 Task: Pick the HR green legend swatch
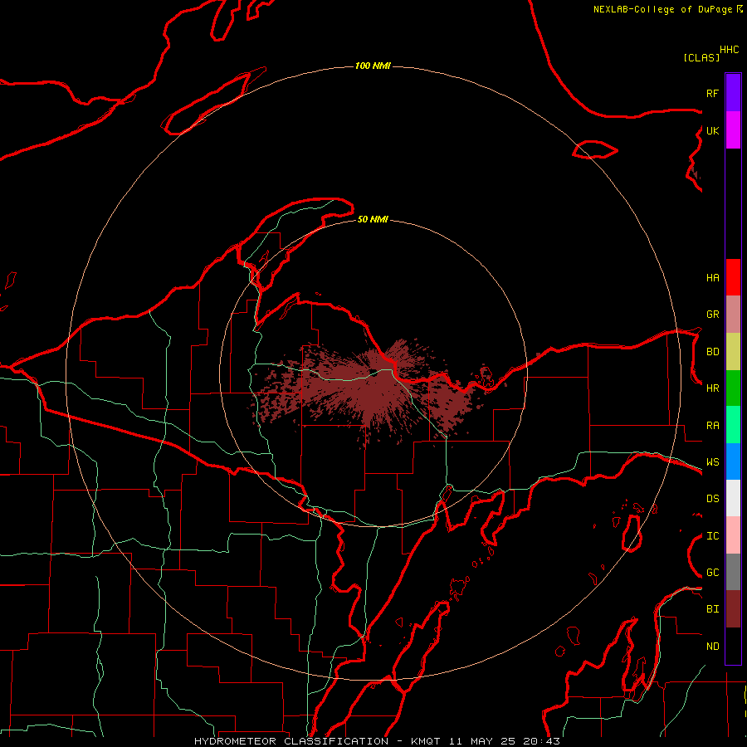[x=733, y=388]
